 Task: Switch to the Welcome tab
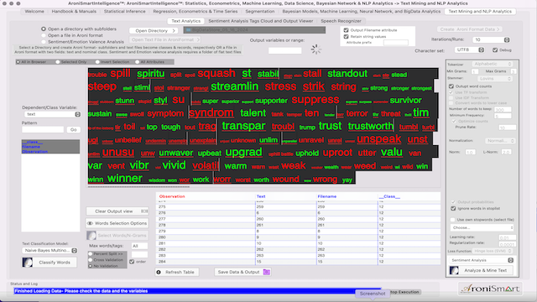(x=34, y=11)
